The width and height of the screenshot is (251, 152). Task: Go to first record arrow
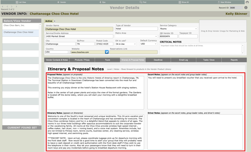3,7
